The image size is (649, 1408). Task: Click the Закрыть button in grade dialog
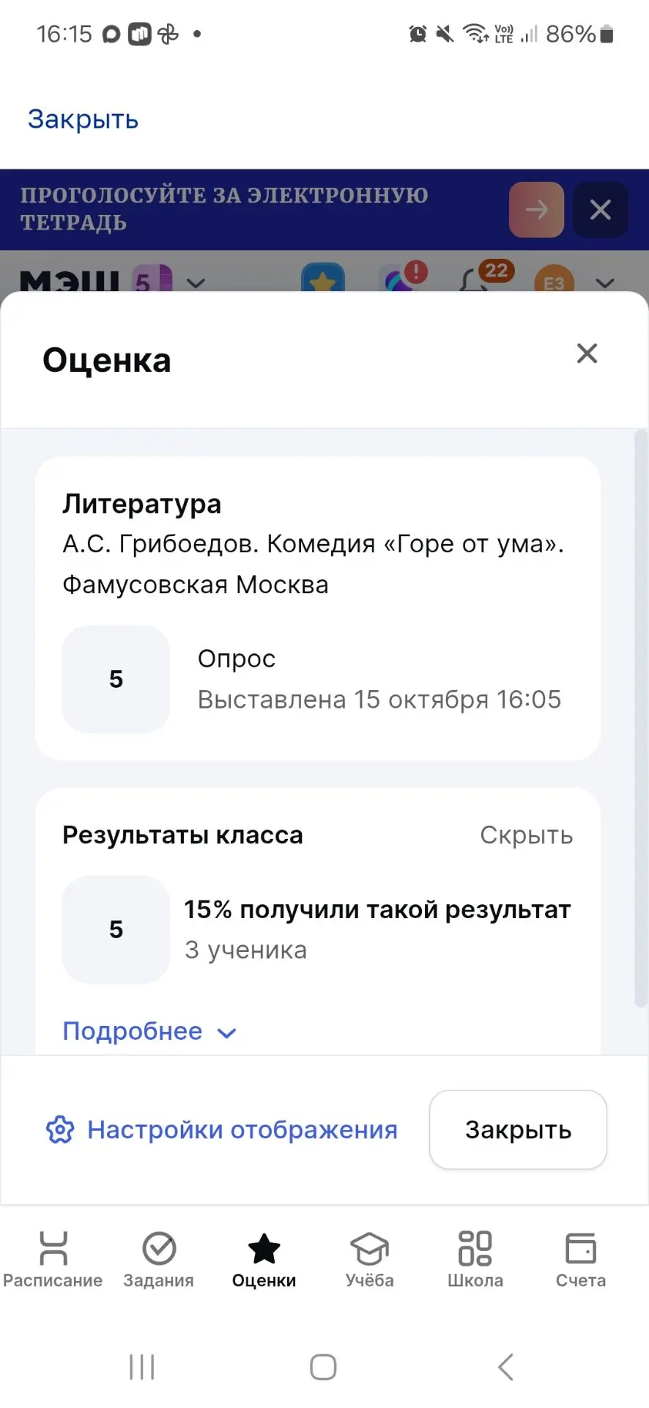519,1130
